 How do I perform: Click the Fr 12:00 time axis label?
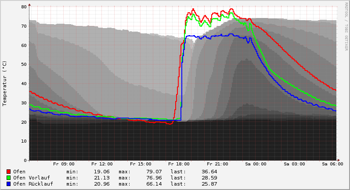[102, 164]
